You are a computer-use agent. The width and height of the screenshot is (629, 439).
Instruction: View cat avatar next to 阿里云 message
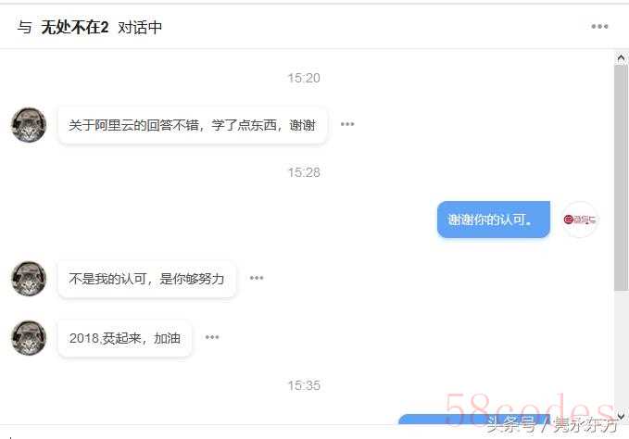click(29, 125)
